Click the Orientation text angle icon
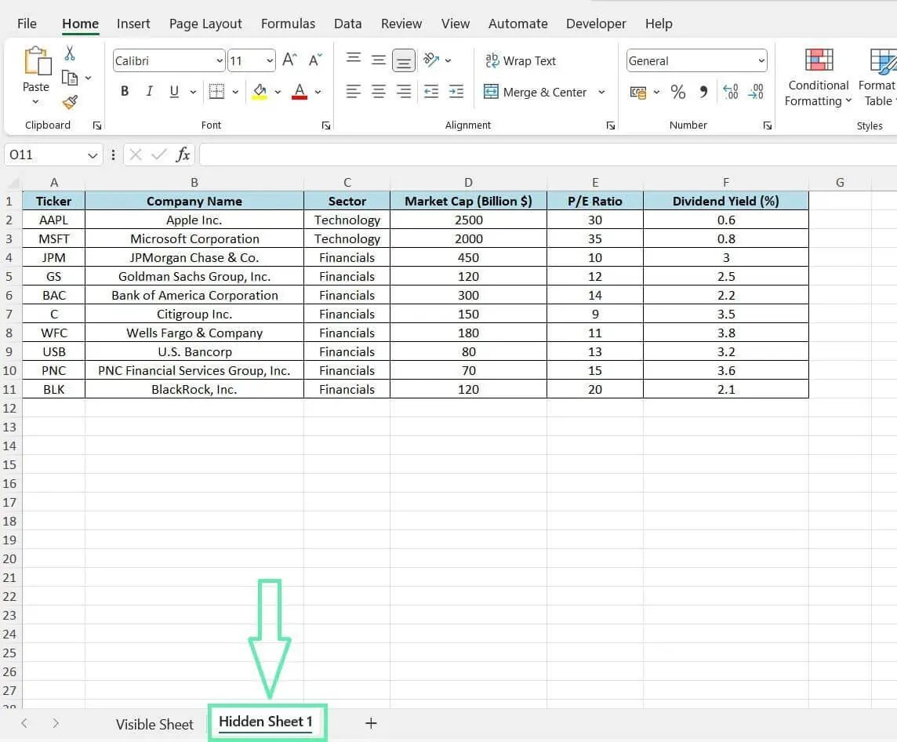Screen dimensions: 897x742 [430, 60]
